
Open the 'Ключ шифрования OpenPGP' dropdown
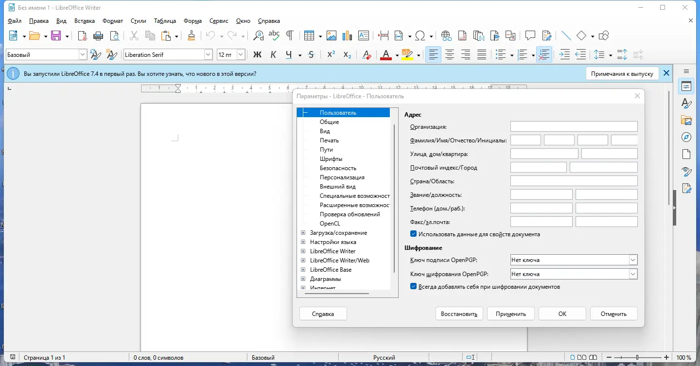point(632,274)
